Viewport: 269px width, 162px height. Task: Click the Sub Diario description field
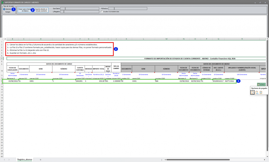point(82,9)
